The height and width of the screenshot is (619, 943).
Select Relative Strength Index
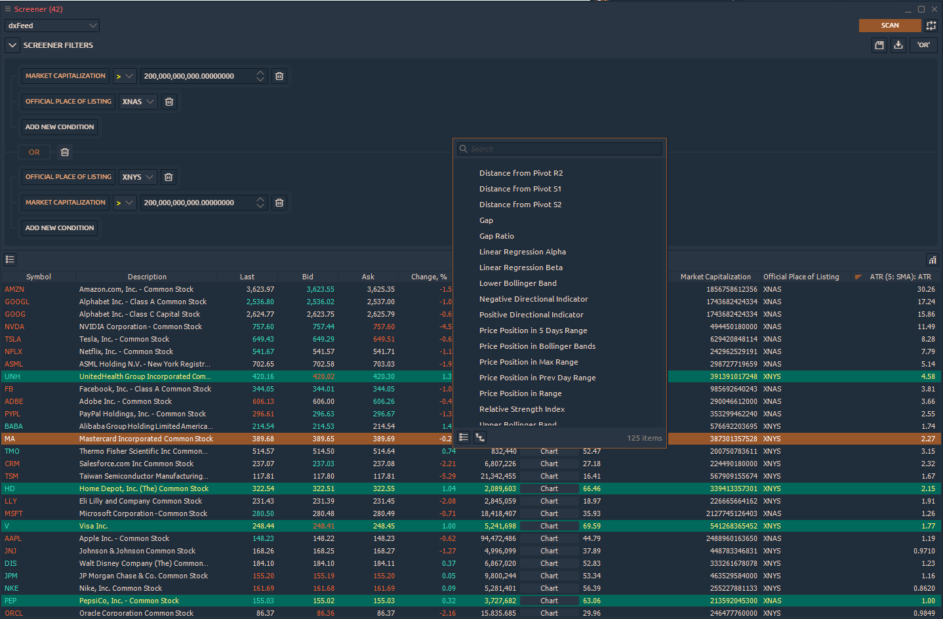[521, 409]
